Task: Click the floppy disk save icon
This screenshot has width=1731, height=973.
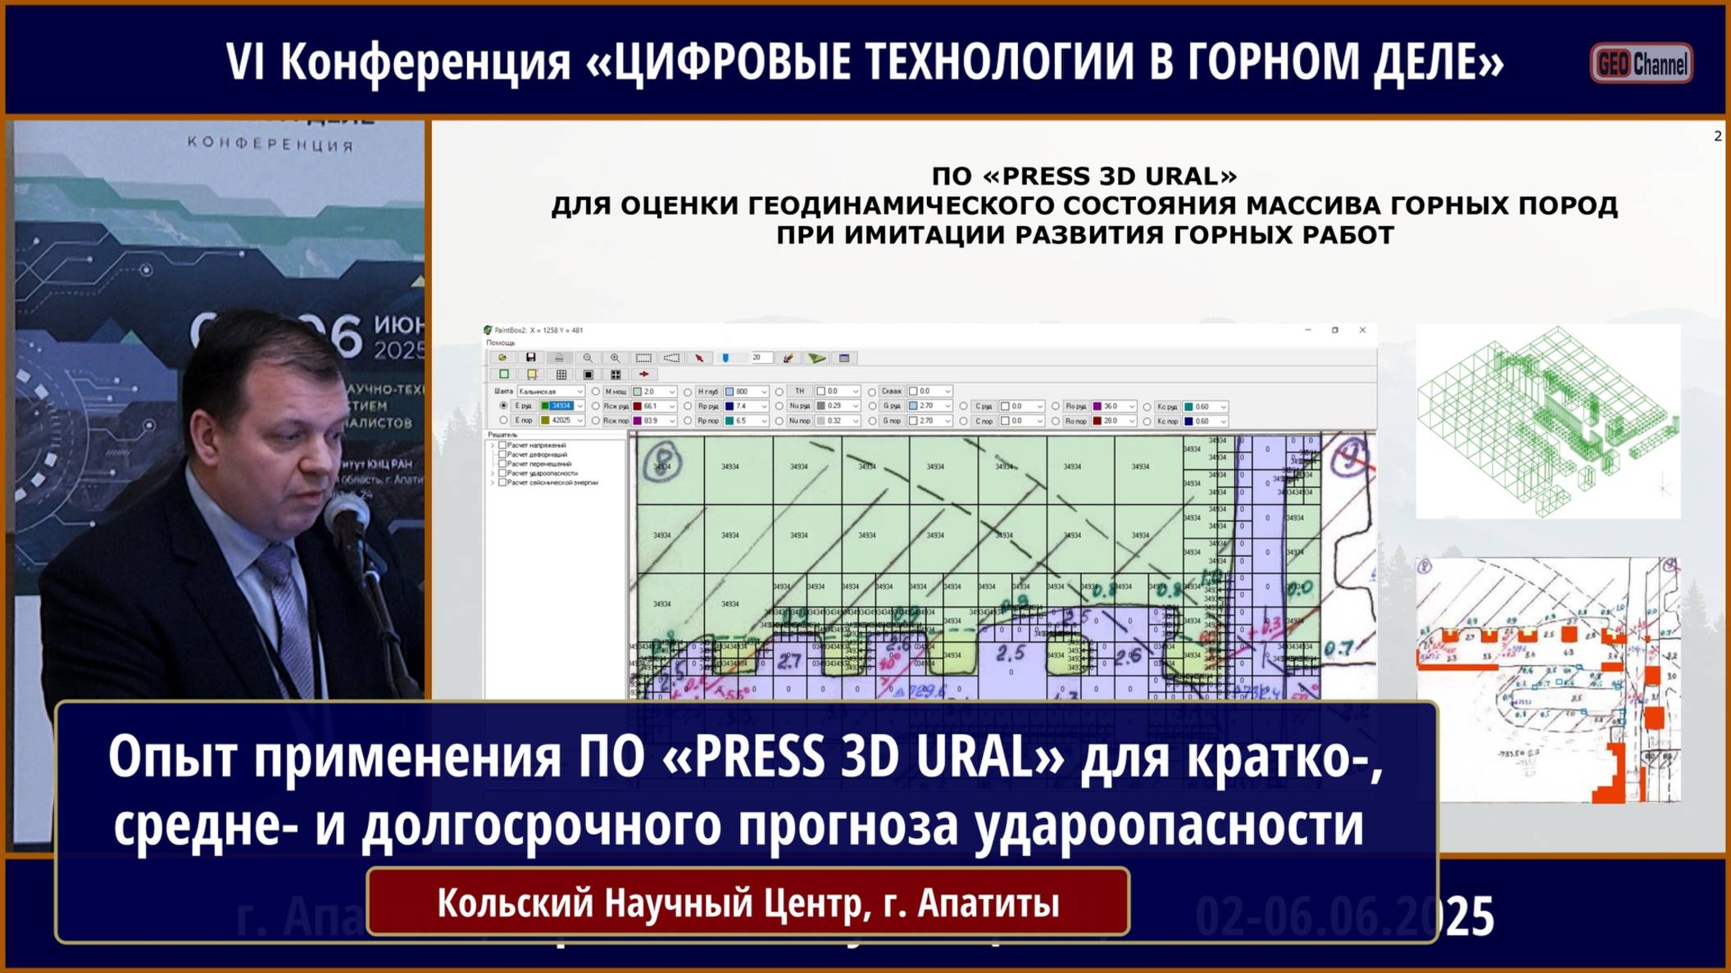Action: (530, 358)
